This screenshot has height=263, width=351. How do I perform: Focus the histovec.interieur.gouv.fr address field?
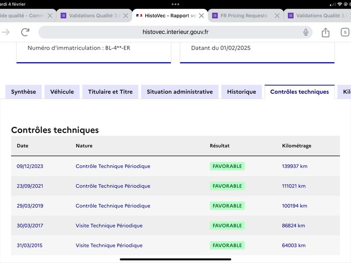pos(175,32)
